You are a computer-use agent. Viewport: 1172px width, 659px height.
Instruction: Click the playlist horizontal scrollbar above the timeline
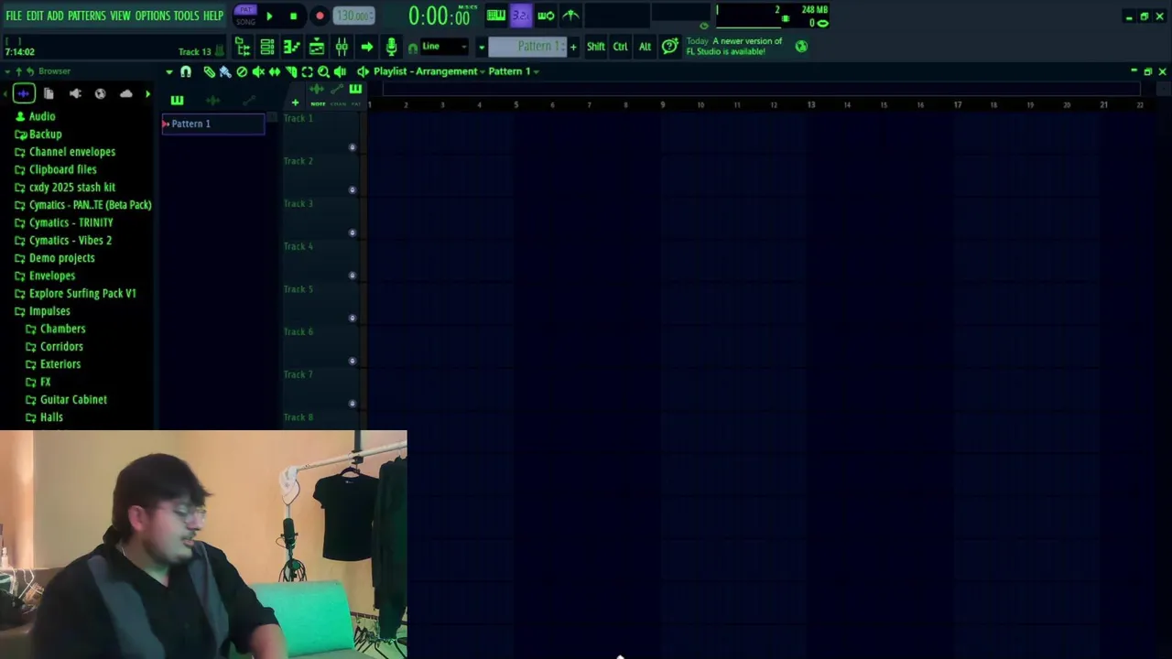(x=762, y=89)
